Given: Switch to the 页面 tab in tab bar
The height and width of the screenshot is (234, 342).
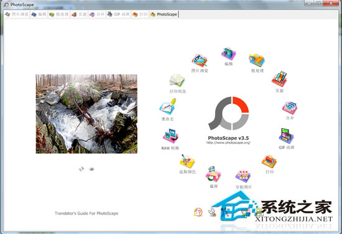Looking at the screenshot, I should coord(79,14).
